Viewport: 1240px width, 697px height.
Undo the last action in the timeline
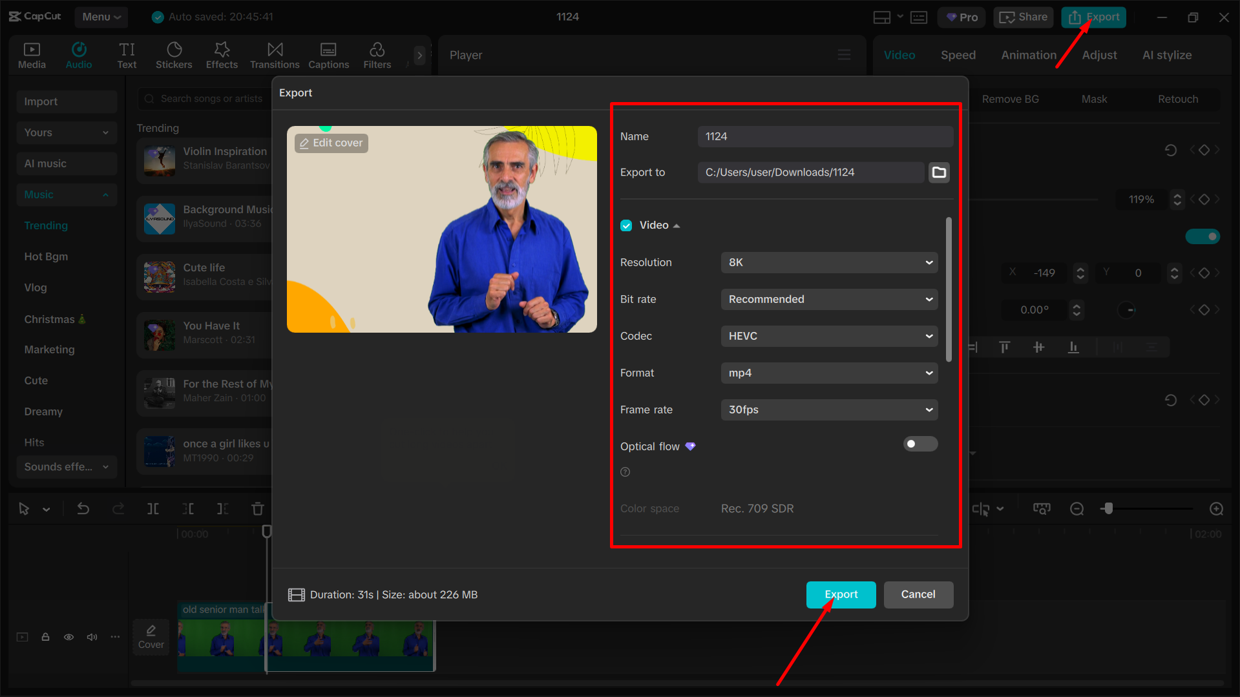(x=83, y=508)
